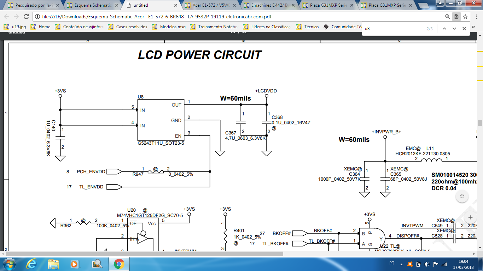
Task: Click the Chrome taskbar icon
Action: tap(118, 264)
